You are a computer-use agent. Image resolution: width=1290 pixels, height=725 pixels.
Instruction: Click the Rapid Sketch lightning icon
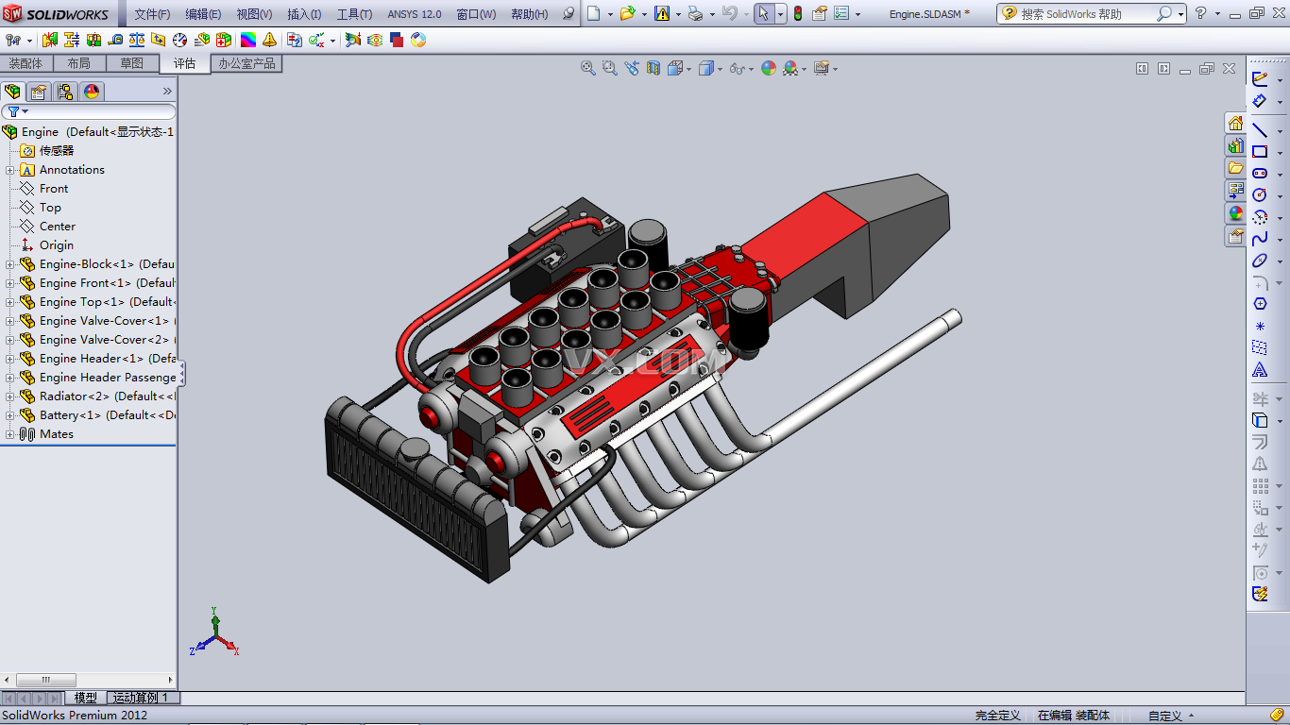click(1260, 594)
